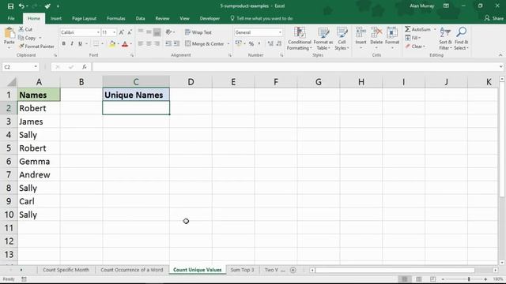Open Conditional Formatting menu
This screenshot has height=284, width=506.
(x=300, y=39)
